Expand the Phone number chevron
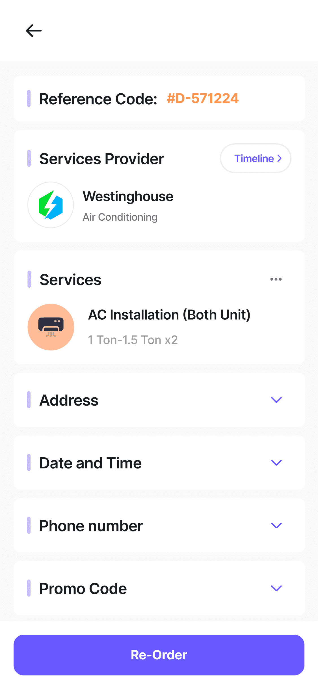318x689 pixels. pos(276,526)
